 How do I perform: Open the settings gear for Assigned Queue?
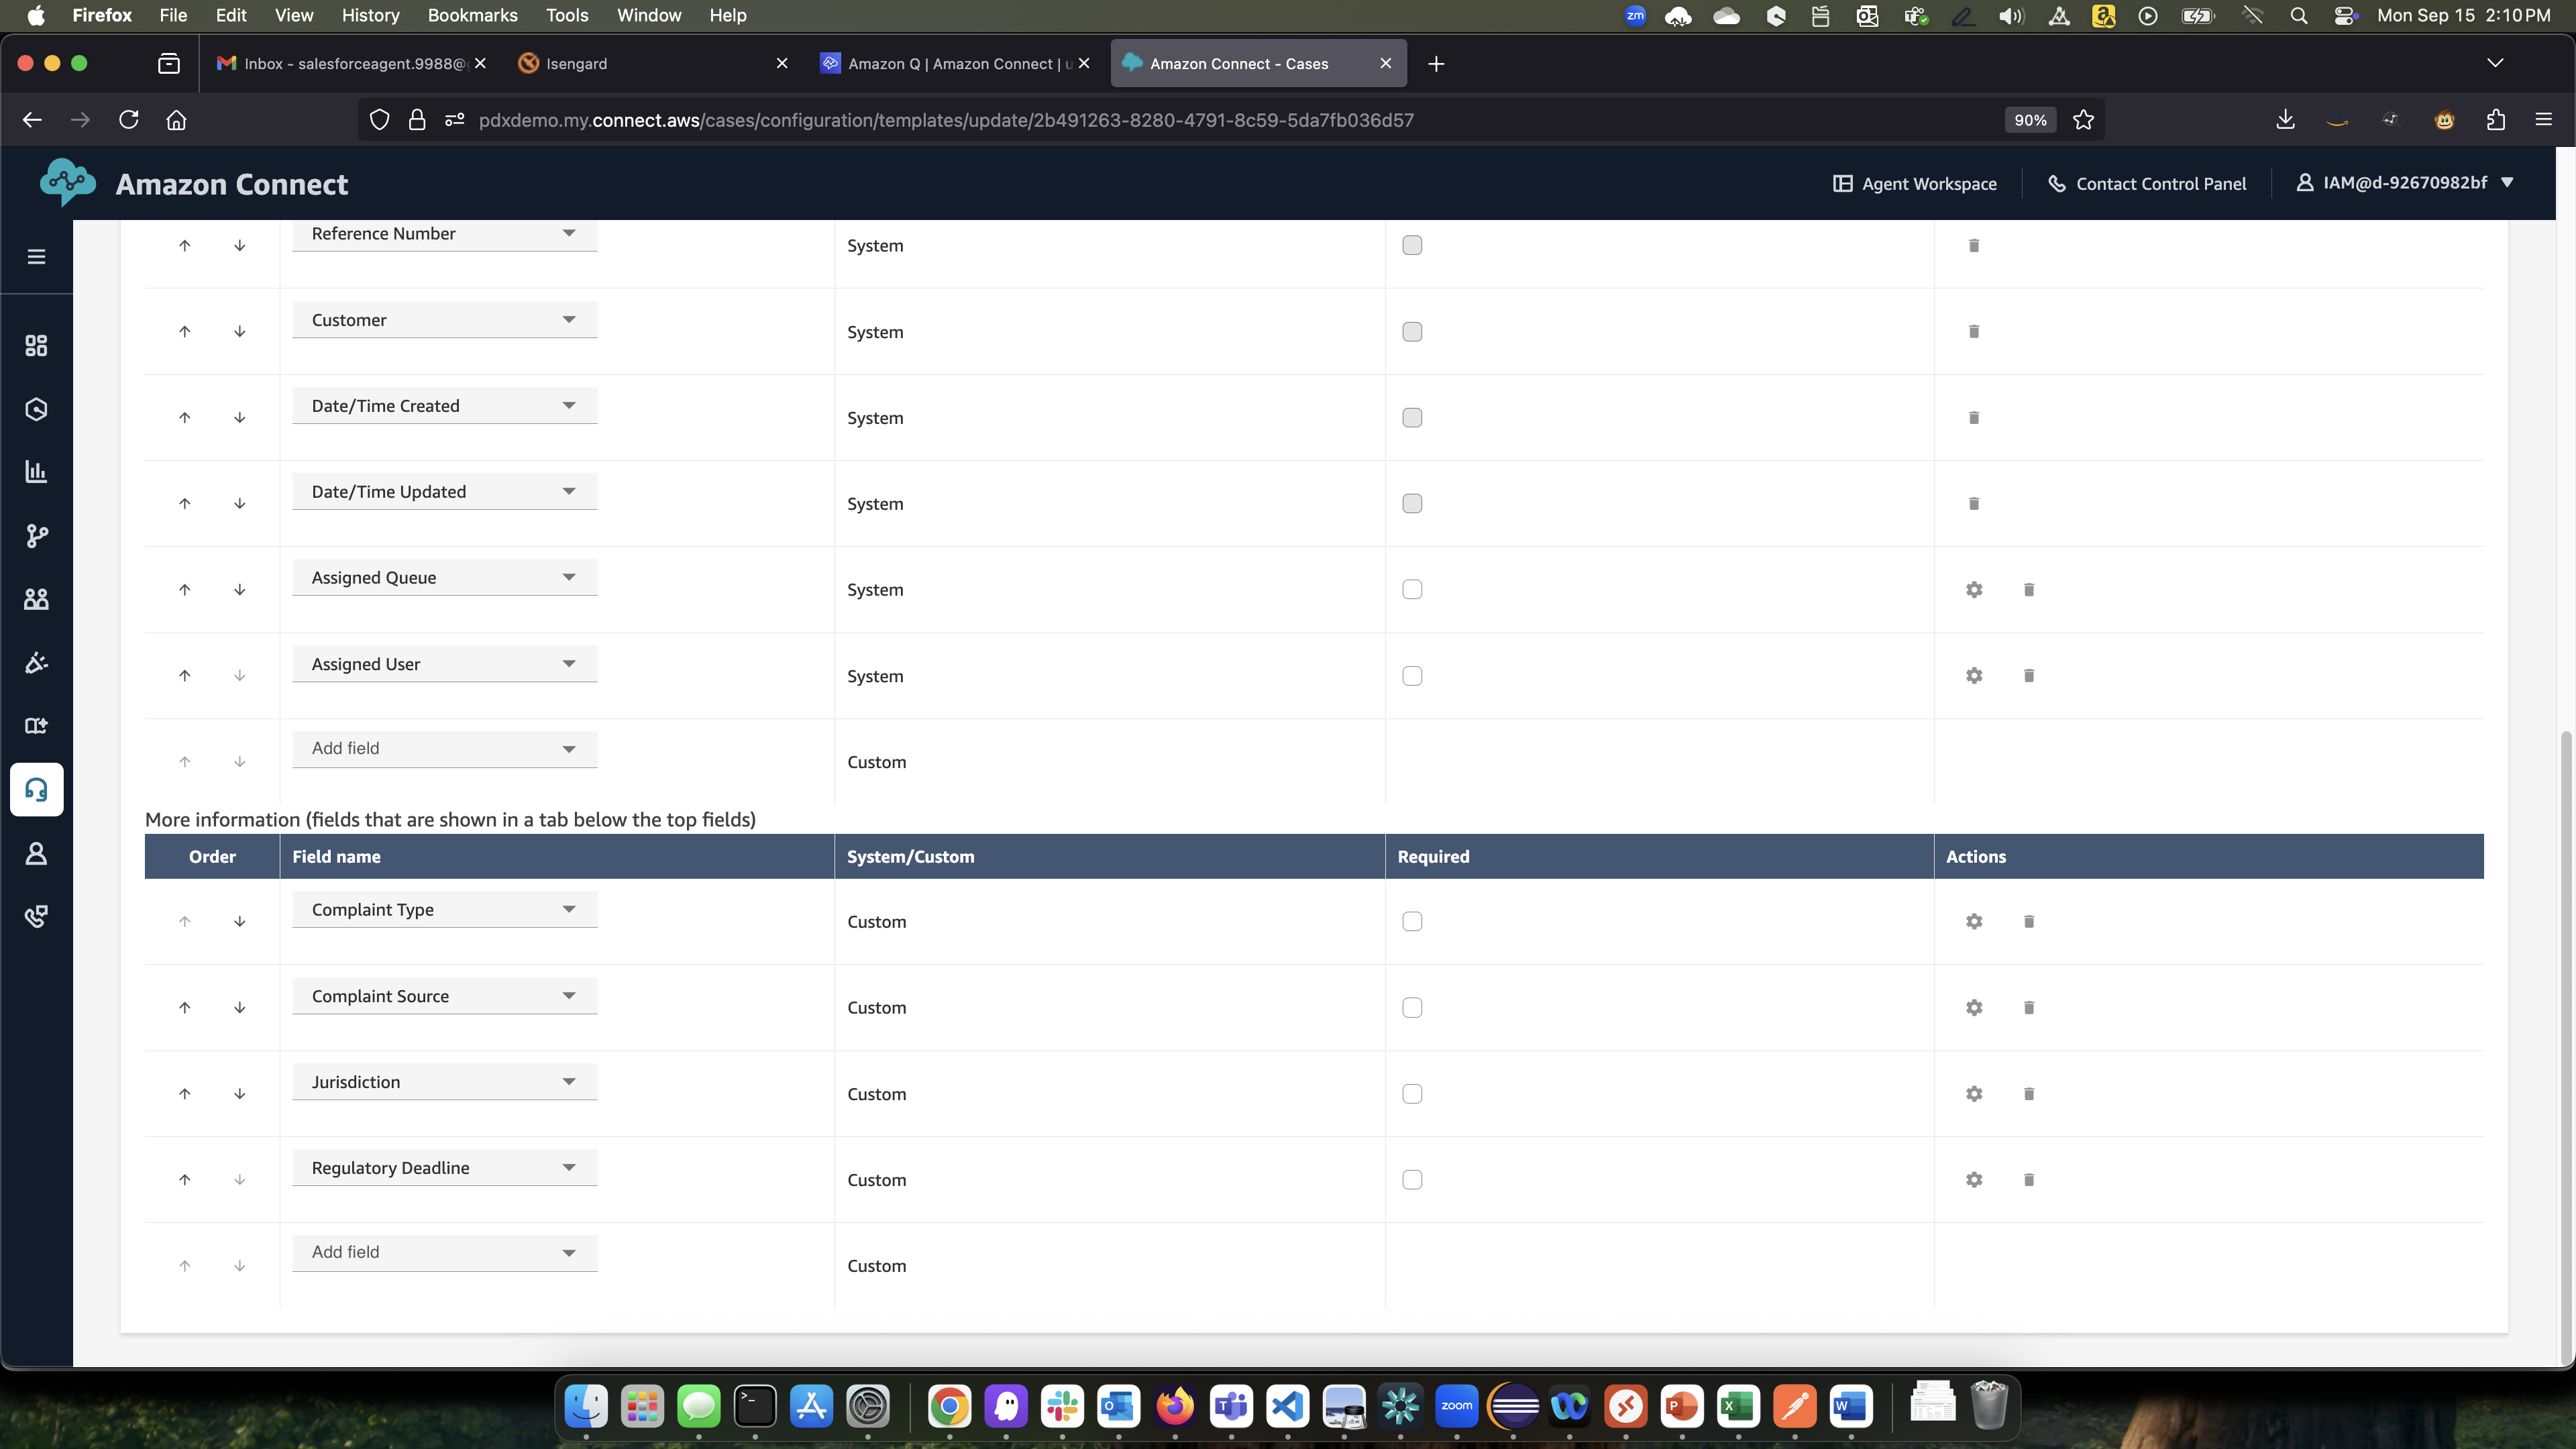coord(1973,589)
